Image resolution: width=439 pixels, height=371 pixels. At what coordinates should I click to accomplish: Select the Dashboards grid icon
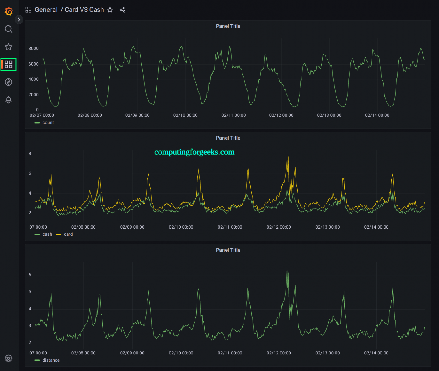tap(8, 64)
